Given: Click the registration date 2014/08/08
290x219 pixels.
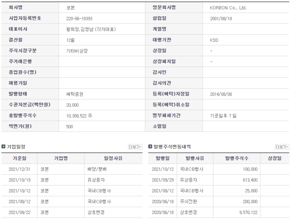Looking at the screenshot, I should pyautogui.click(x=221, y=94).
